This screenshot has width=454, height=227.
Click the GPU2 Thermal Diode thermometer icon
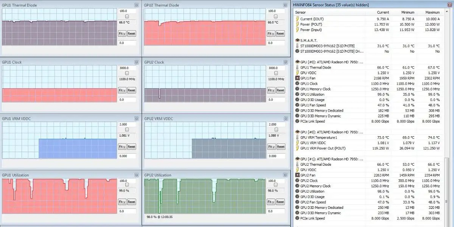point(297,165)
